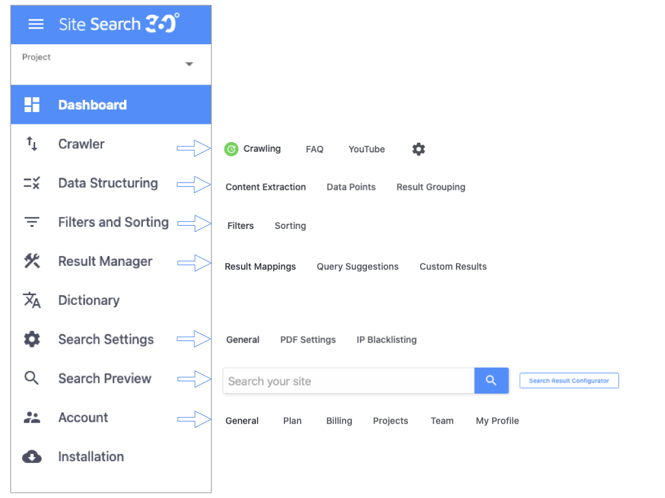Viewport: 665px width, 498px height.
Task: Open the FAQ menu item
Action: [314, 149]
